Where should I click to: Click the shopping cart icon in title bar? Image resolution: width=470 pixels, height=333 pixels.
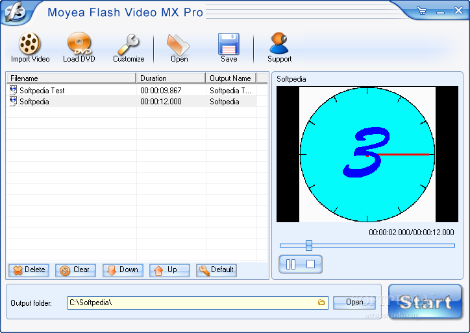coord(422,11)
